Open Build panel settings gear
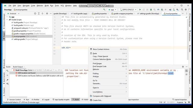This screenshot has width=193, height=108. tap(183, 67)
